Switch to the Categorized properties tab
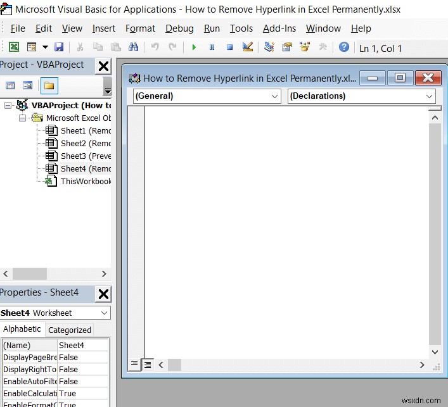The height and width of the screenshot is (407, 448). pos(70,330)
